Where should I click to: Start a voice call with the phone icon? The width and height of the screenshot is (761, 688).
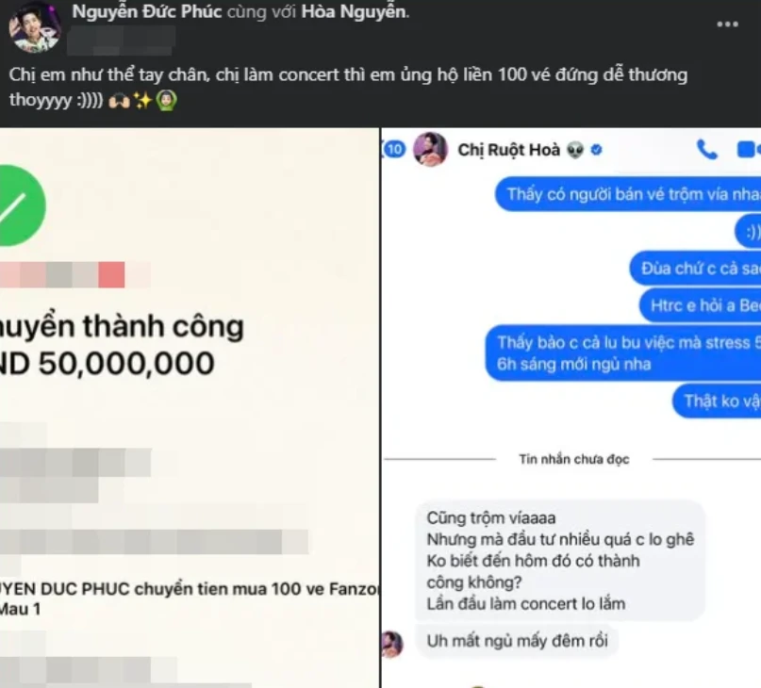coord(706,150)
